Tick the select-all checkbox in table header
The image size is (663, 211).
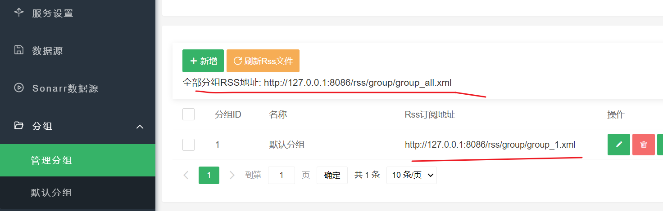click(x=188, y=114)
